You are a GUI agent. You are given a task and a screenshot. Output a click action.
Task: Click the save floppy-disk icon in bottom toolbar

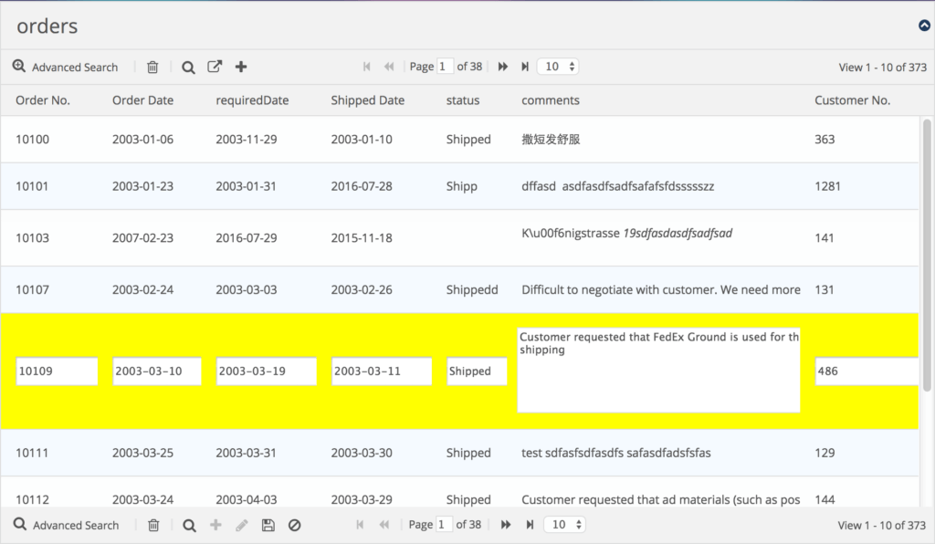268,525
